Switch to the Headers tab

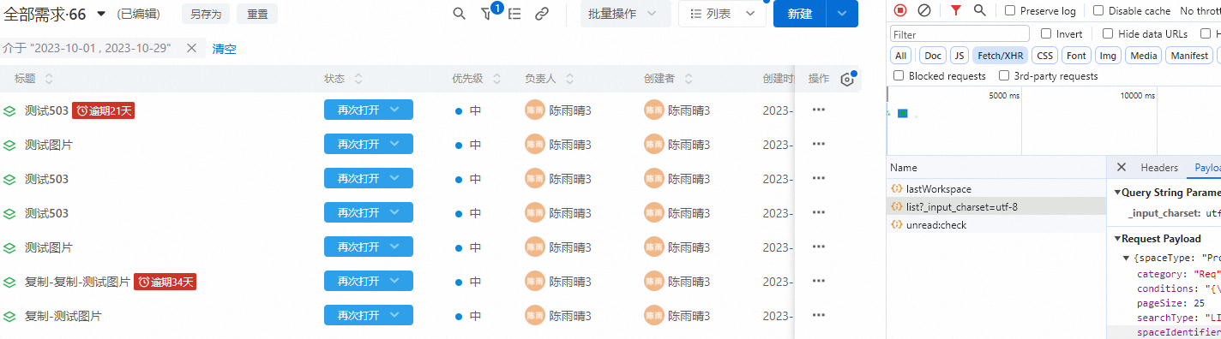1159,168
